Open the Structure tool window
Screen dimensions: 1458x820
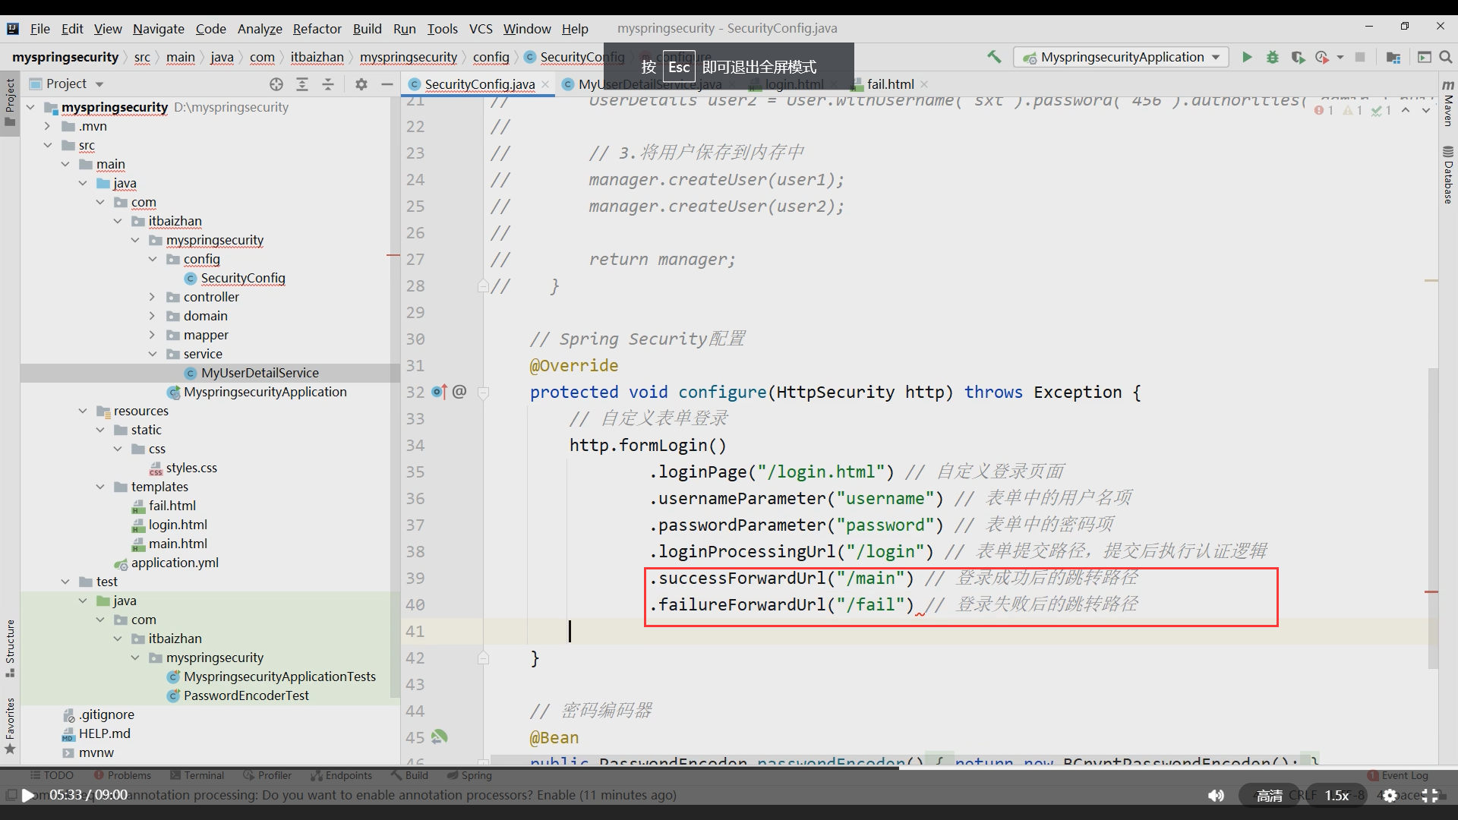click(10, 648)
